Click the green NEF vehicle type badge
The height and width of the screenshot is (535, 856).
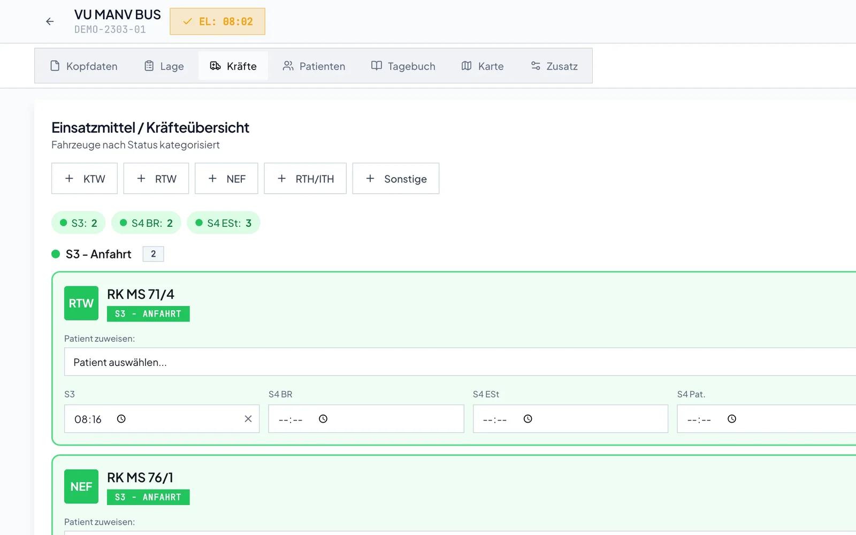pos(81,487)
